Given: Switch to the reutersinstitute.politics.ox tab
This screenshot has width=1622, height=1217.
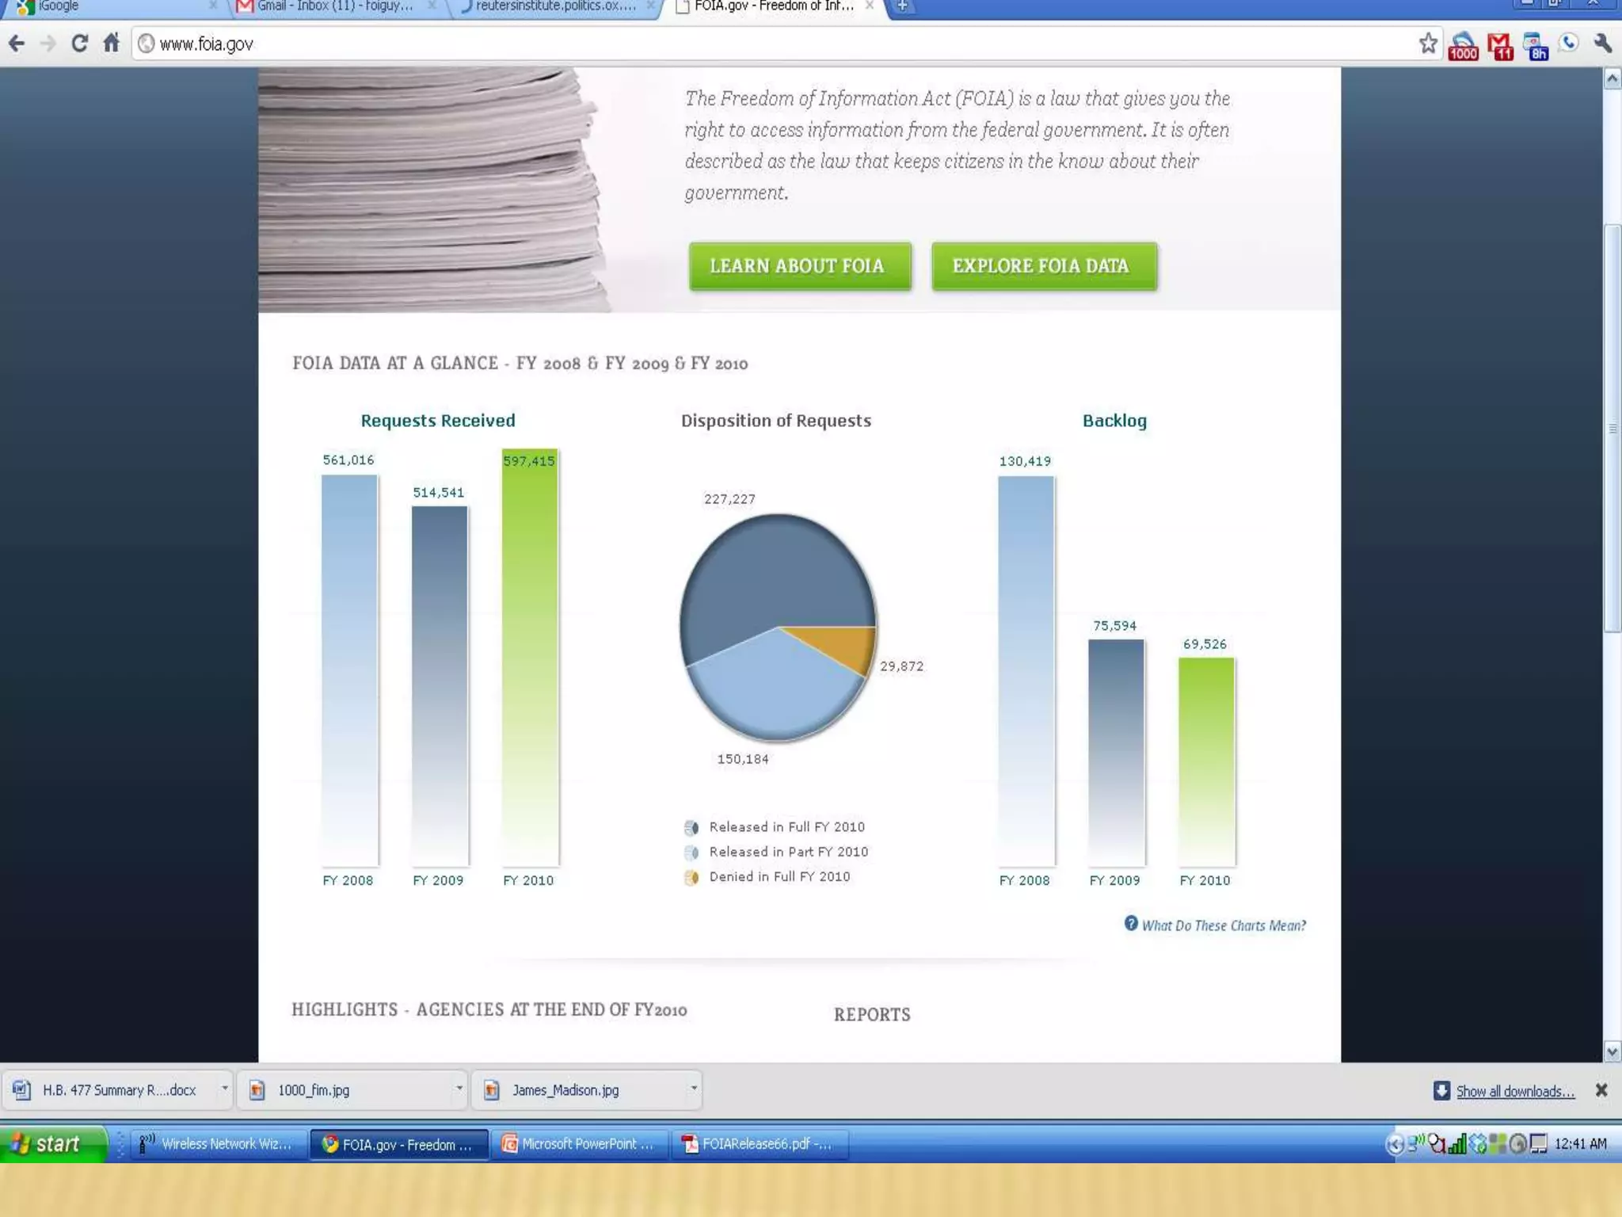Looking at the screenshot, I should (x=554, y=6).
